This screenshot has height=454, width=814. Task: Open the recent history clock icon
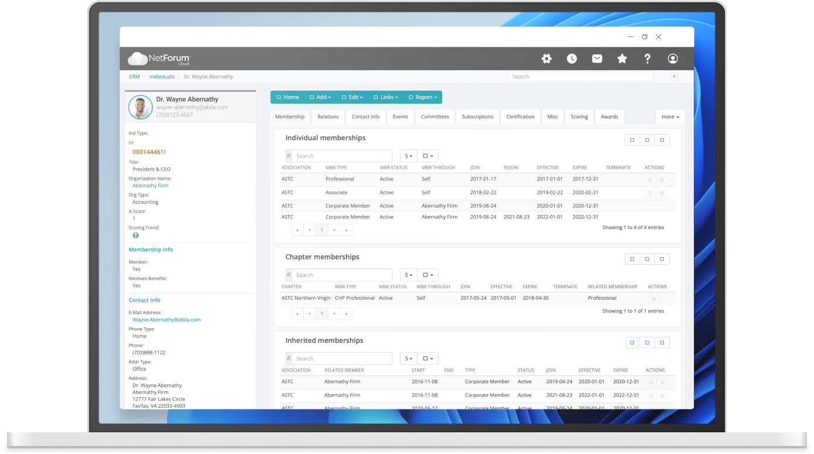[x=572, y=59]
